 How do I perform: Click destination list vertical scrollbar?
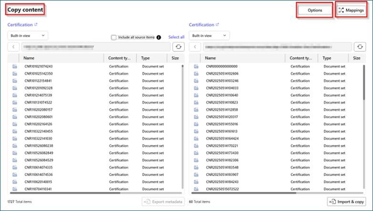(x=364, y=82)
